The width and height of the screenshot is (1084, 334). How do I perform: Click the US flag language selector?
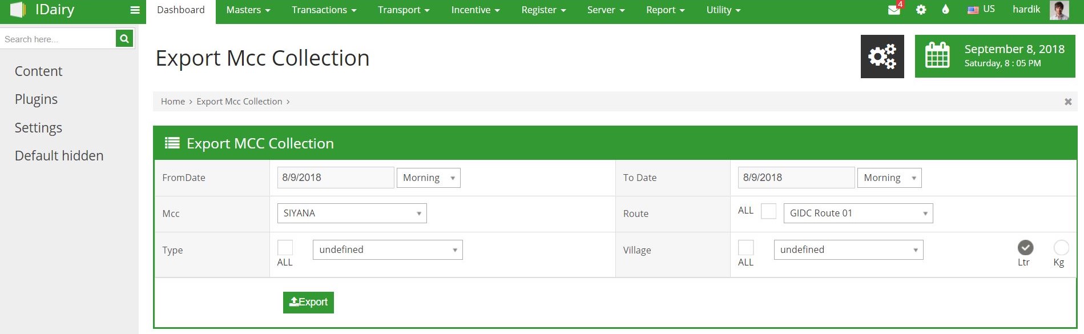pyautogui.click(x=981, y=9)
